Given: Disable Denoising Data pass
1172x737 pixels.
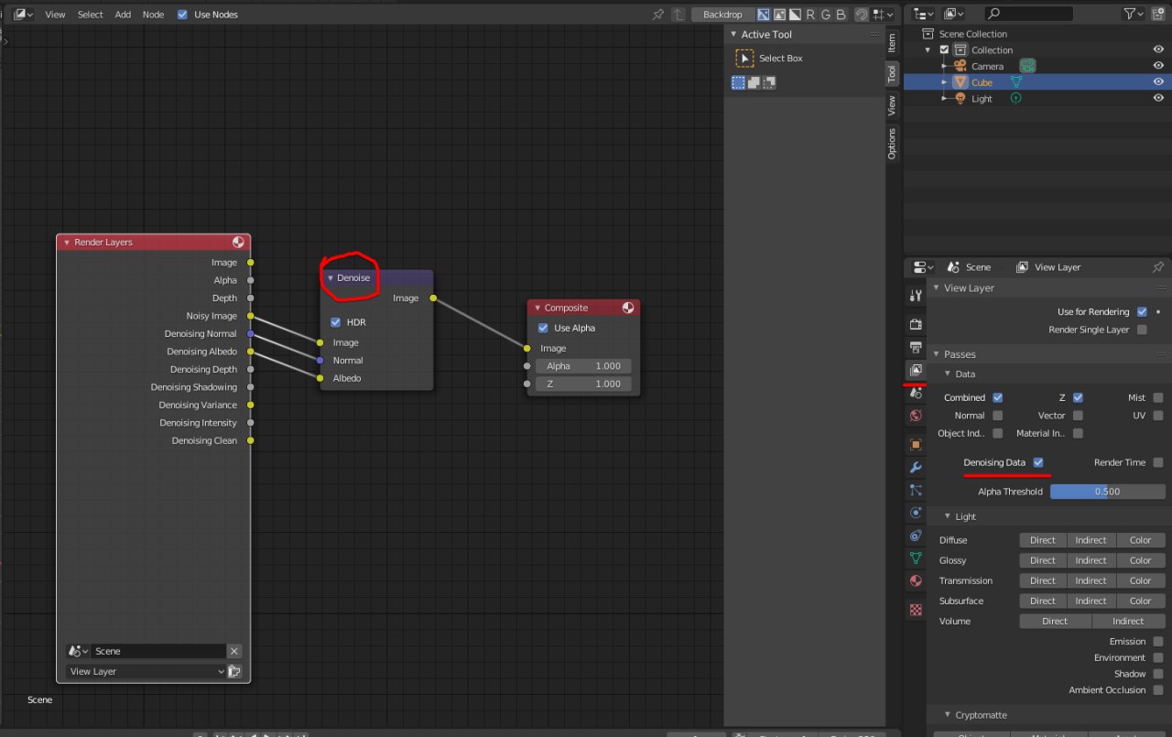Looking at the screenshot, I should [1037, 462].
